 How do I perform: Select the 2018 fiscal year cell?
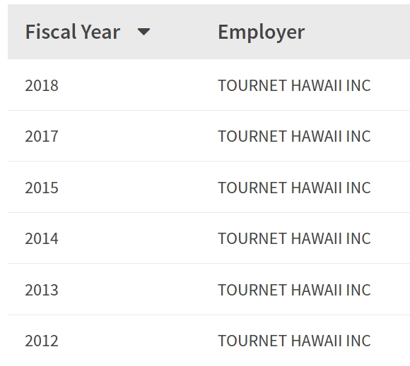[x=42, y=85]
